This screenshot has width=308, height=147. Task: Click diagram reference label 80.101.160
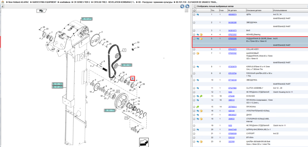57,84
